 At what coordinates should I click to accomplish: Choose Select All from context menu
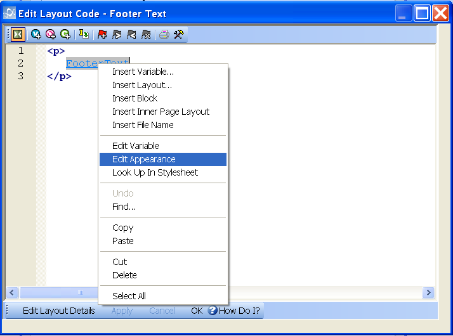(129, 296)
